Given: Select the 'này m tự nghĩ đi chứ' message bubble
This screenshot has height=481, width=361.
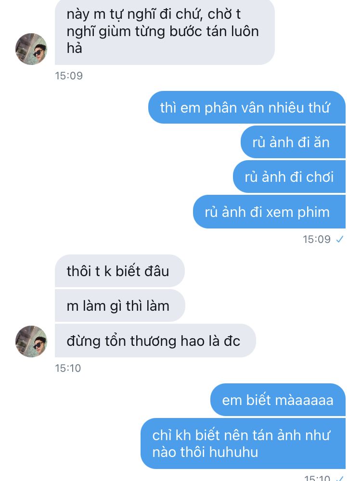Looking at the screenshot, I should tap(165, 32).
